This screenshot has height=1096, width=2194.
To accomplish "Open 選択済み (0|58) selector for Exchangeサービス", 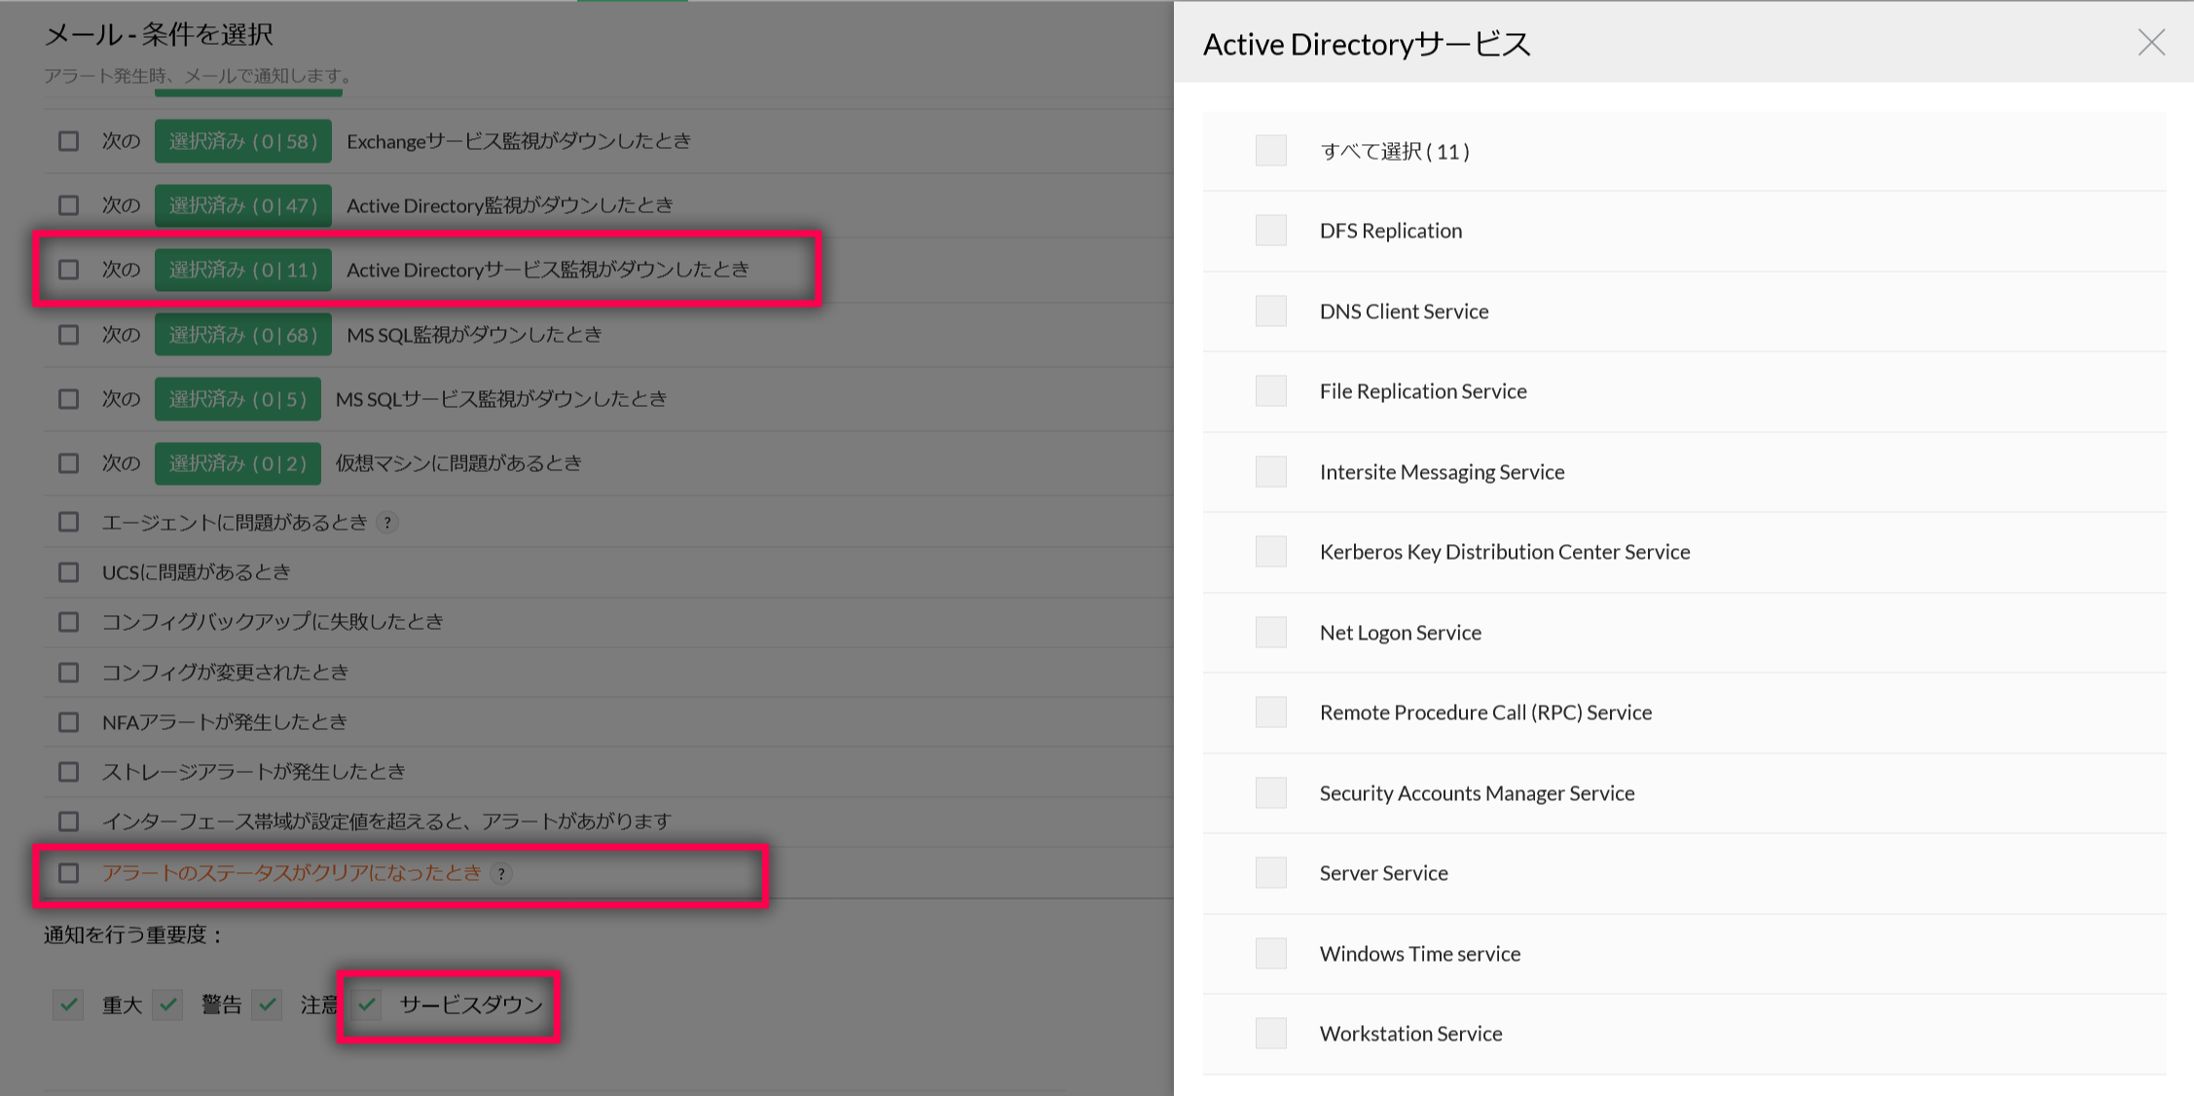I will tap(242, 141).
